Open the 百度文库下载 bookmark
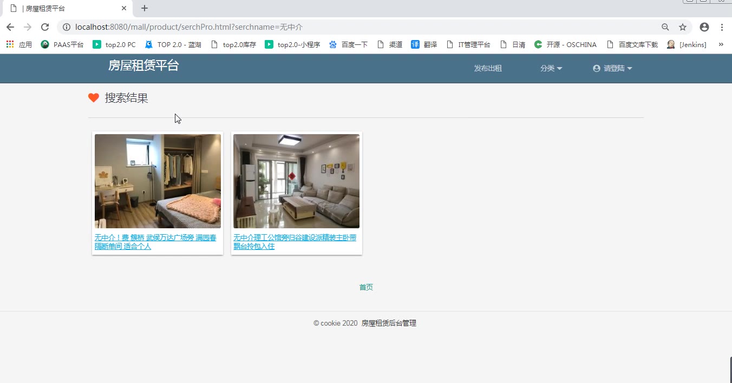Viewport: 732px width, 383px height. click(632, 44)
